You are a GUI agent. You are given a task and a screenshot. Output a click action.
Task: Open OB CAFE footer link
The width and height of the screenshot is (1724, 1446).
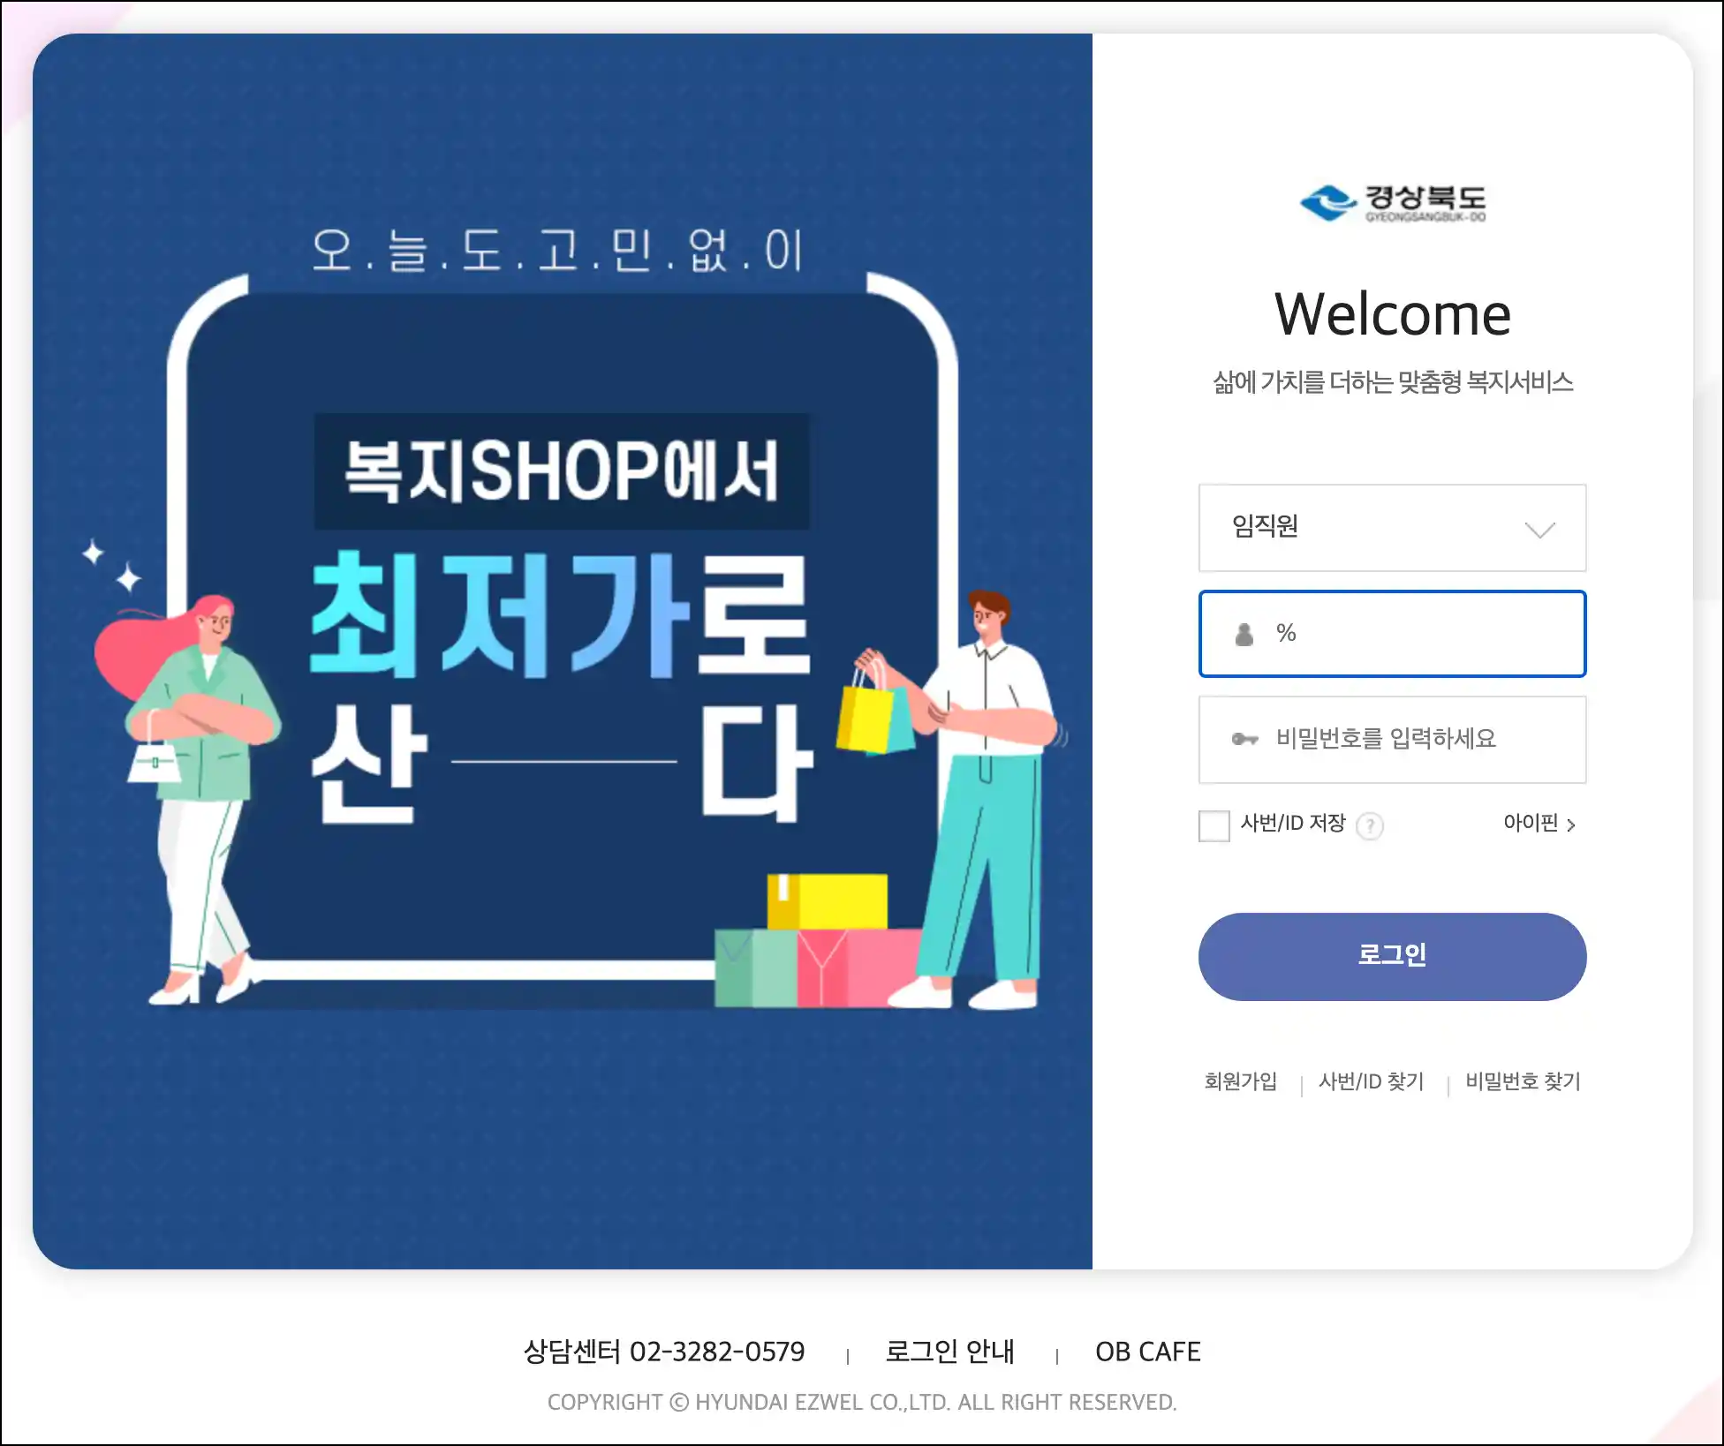tap(1147, 1352)
